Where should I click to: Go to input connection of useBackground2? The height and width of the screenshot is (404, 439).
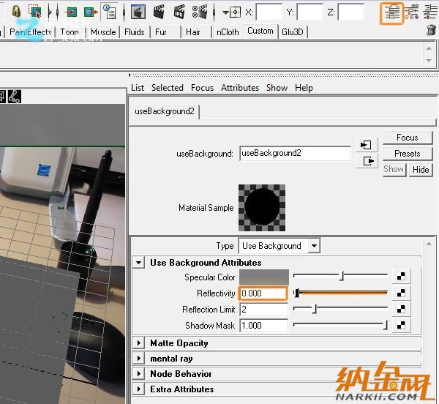click(x=367, y=145)
